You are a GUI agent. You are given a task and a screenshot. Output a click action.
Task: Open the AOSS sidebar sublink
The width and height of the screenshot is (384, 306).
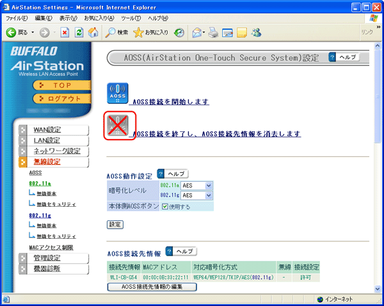point(35,173)
